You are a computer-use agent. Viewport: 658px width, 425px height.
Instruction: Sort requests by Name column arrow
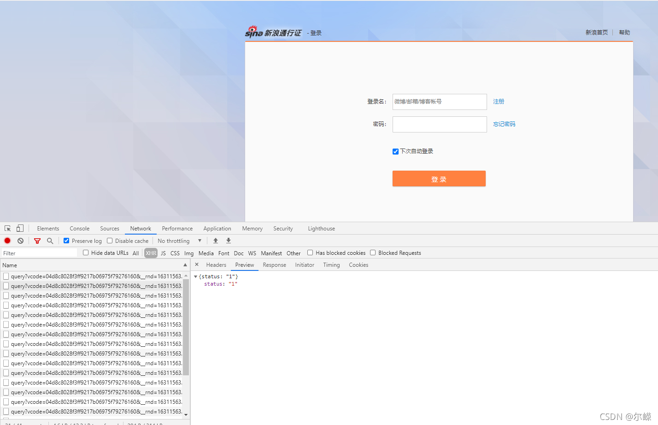pyautogui.click(x=185, y=265)
